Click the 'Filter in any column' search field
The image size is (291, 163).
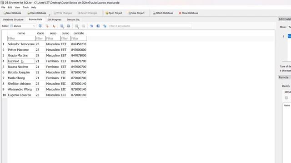coord(150,26)
